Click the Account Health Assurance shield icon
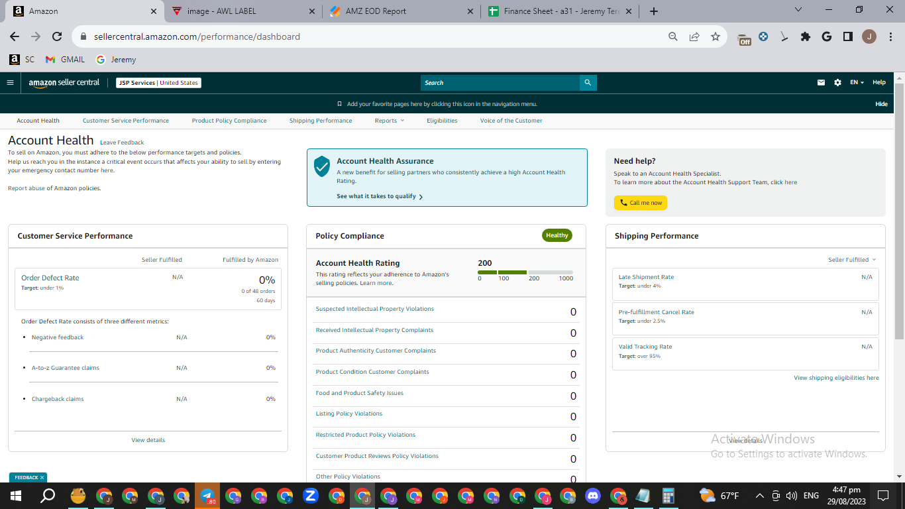 [x=322, y=166]
